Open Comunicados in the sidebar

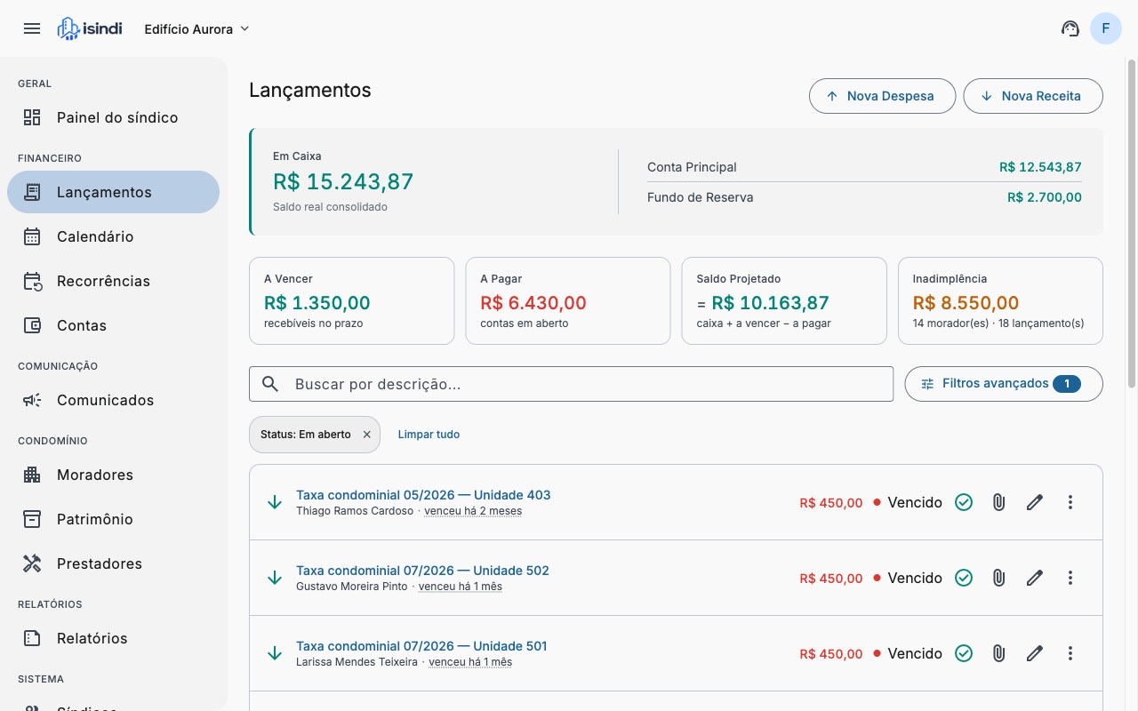(113, 400)
